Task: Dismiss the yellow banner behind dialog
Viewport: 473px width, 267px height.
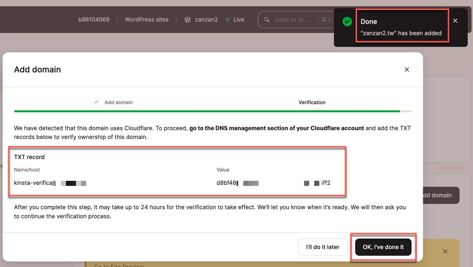Action: click(x=445, y=251)
